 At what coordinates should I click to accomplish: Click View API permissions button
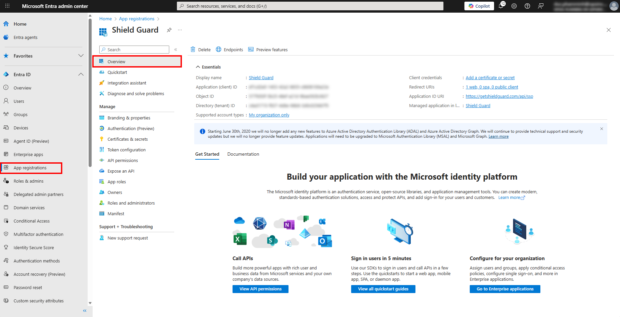[x=260, y=289]
